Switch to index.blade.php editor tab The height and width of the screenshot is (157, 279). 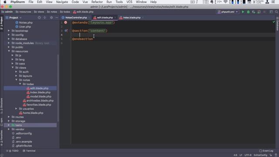click(x=132, y=17)
